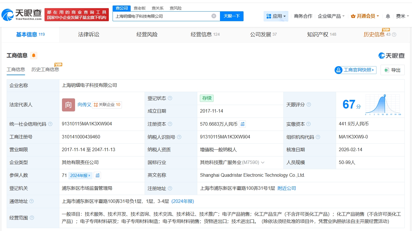412x231 pixels.
Task: Click the chart icon next to 注册资本 amount
Action: tap(242, 124)
